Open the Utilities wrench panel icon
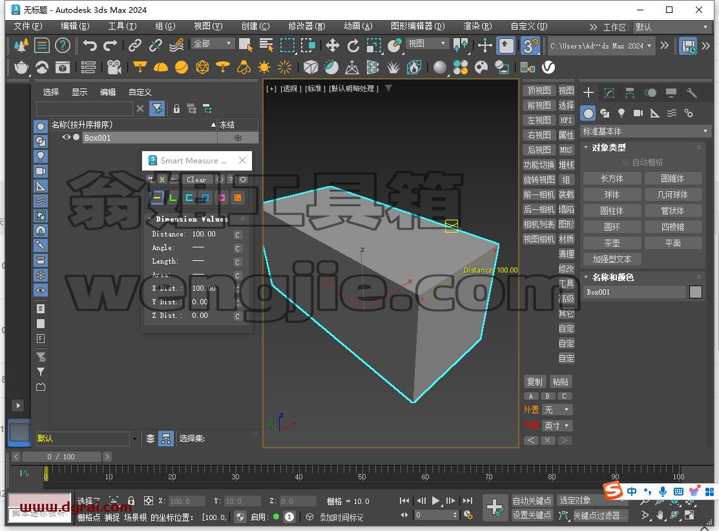Screen dimensions: 719x531 pyautogui.click(x=691, y=93)
